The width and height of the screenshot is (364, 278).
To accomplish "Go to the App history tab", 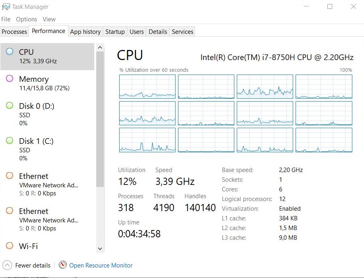I will click(x=85, y=32).
